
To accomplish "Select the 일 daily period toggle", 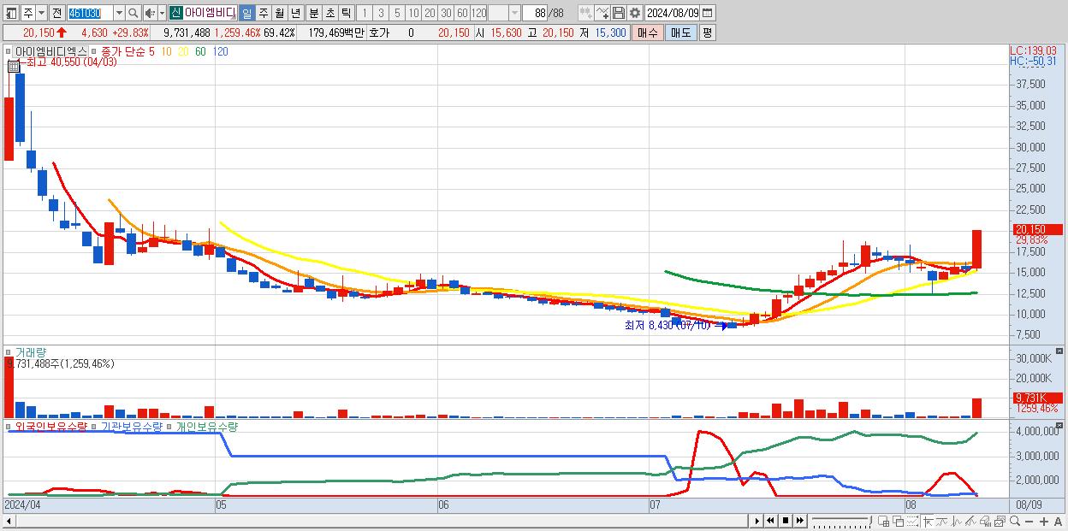I will tap(246, 13).
